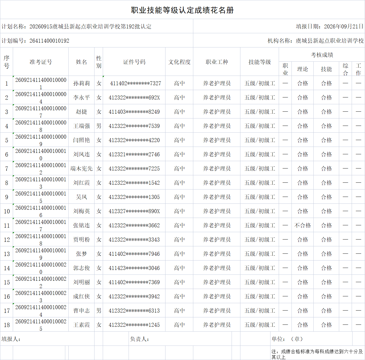Viewport: 365px width, 360px height.
Task: Click the name cell 孙莉莉
Action: click(x=81, y=83)
